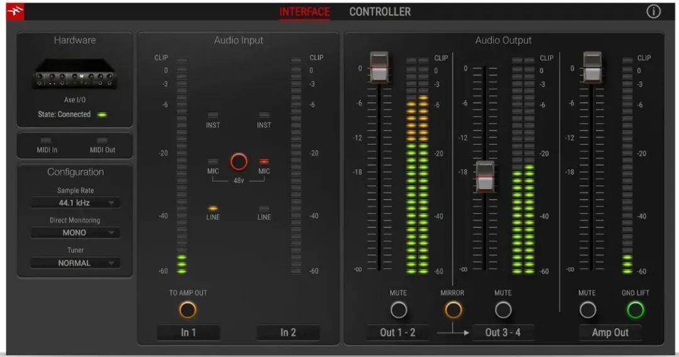Click the "Axe I/O" device name
This screenshot has height=357, width=679.
coord(75,100)
